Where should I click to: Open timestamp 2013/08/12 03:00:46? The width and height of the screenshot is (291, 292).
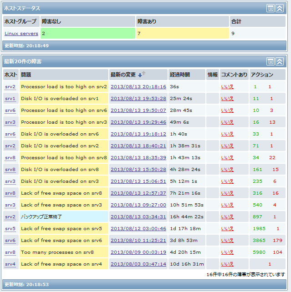138,229
